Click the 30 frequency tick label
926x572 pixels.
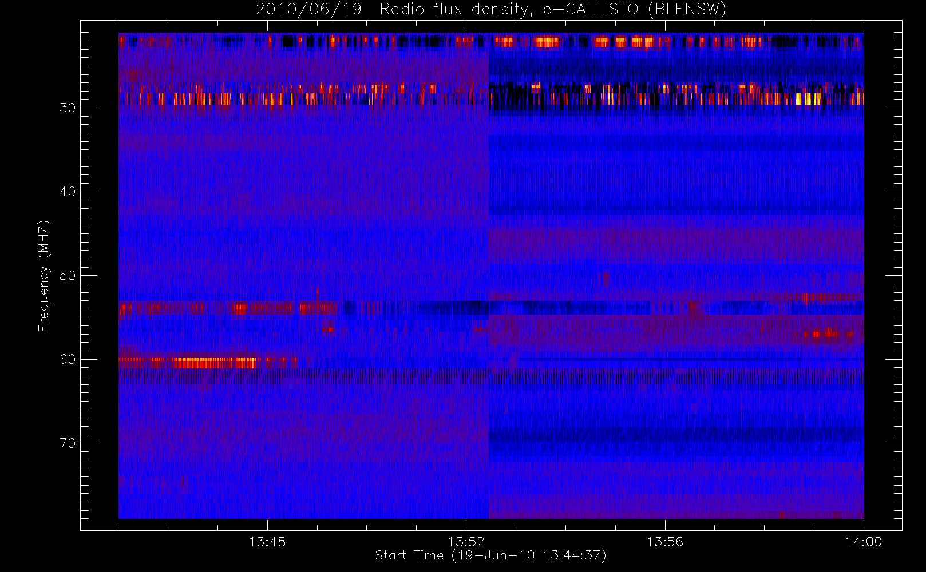[68, 108]
